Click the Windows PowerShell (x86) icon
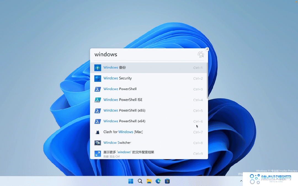 pos(98,111)
